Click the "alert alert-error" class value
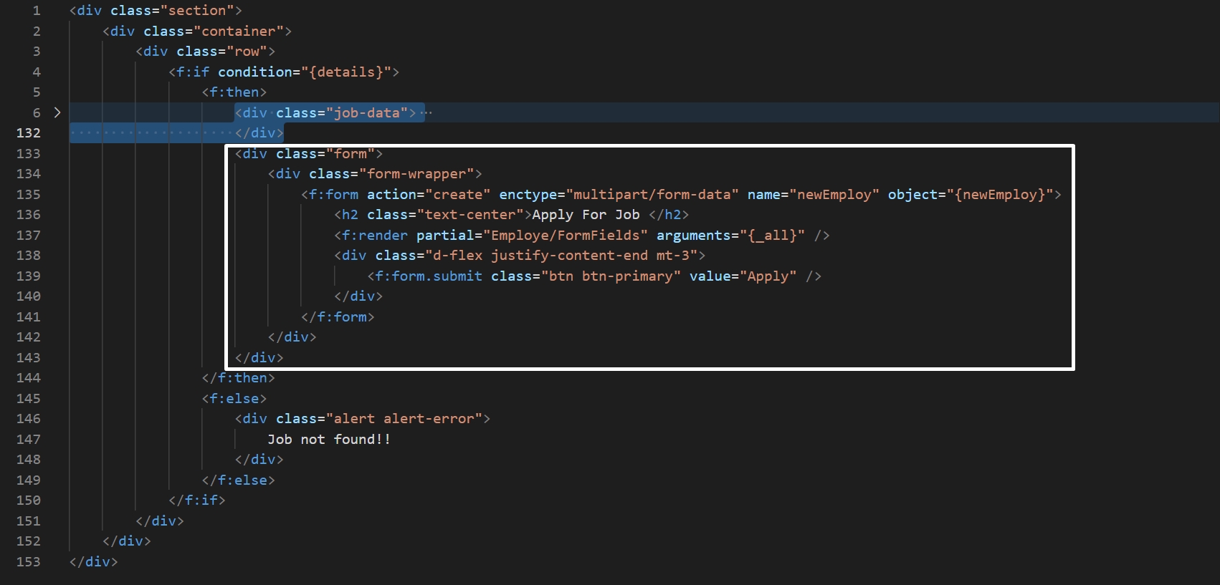 (x=404, y=419)
